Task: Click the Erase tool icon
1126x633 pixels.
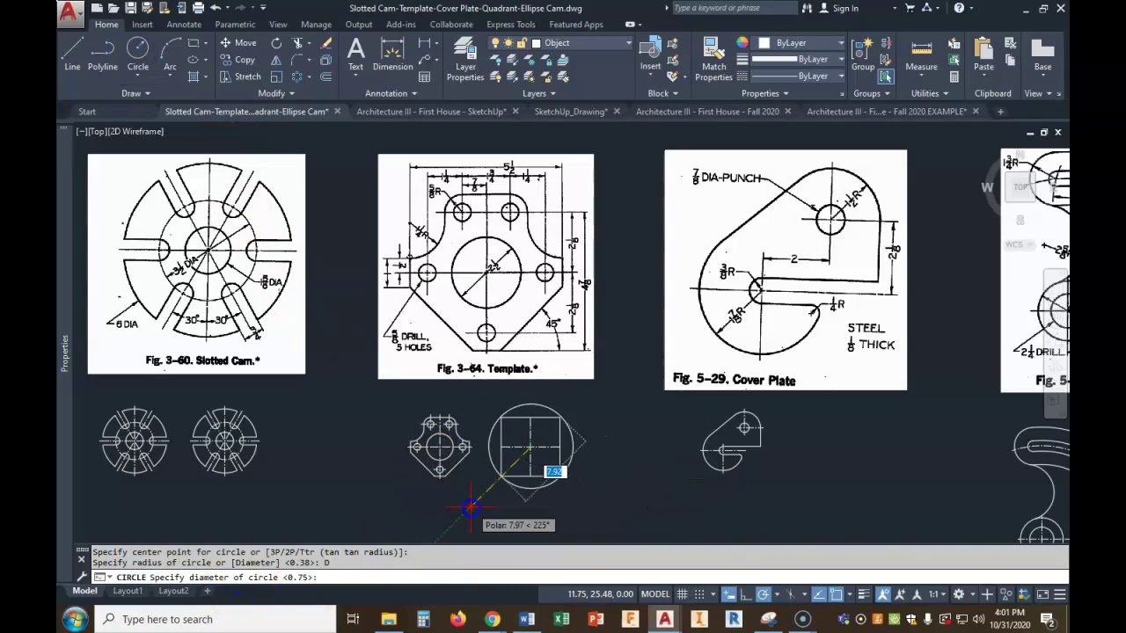Action: 326,43
